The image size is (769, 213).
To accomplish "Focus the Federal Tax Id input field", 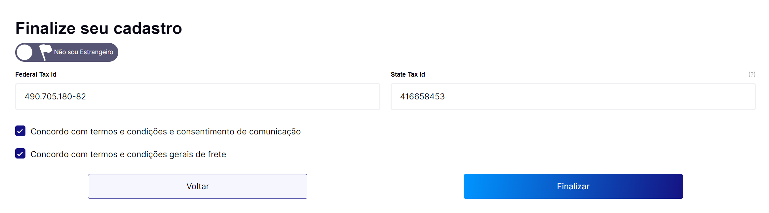I will tap(197, 96).
